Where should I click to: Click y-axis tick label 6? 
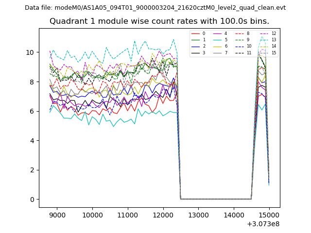32,111
